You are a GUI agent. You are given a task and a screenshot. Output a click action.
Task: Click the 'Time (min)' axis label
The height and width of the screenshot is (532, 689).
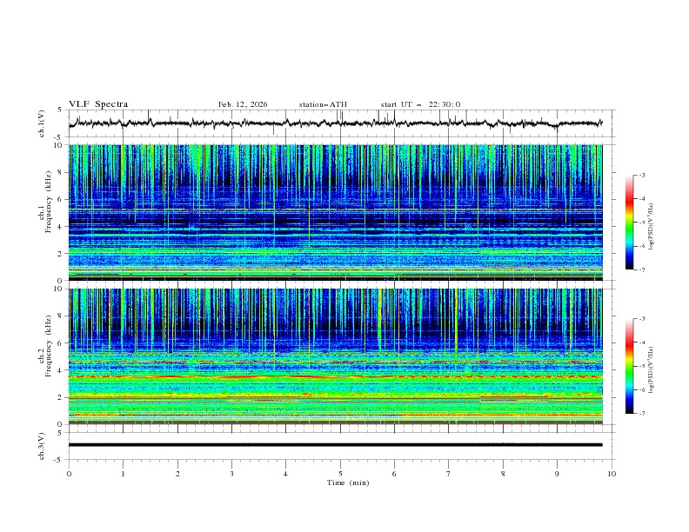click(x=348, y=482)
